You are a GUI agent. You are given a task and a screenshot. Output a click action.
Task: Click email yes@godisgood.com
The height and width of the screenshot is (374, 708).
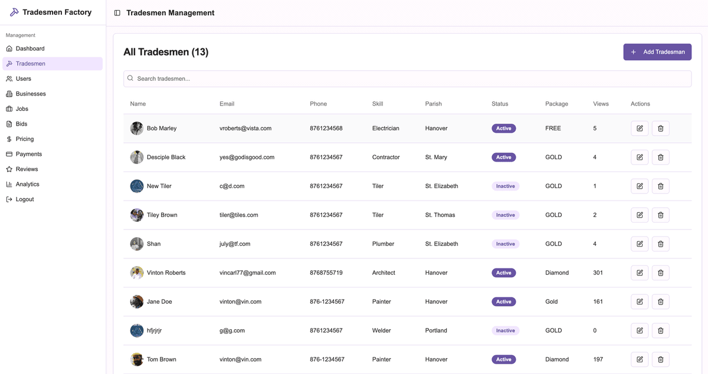pos(247,157)
